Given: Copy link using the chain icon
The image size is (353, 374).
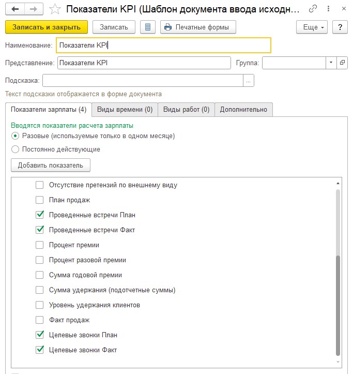Looking at the screenshot, I should point(313,9).
